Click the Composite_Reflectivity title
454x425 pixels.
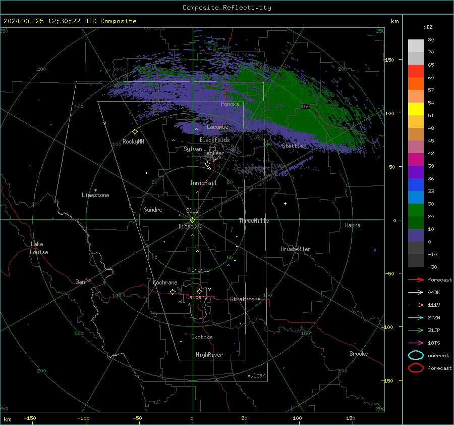pyautogui.click(x=227, y=8)
